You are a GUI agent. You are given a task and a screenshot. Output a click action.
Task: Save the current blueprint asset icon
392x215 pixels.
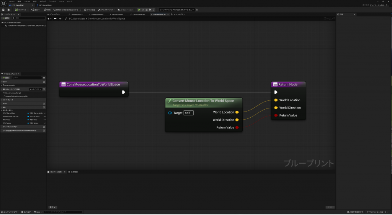tap(3, 10)
